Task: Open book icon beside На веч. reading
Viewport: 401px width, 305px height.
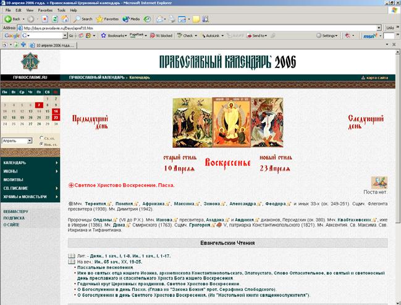Action: pos(71,262)
